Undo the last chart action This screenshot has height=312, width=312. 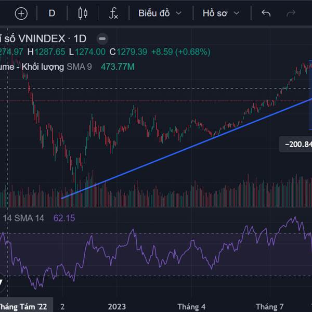pos(266,14)
